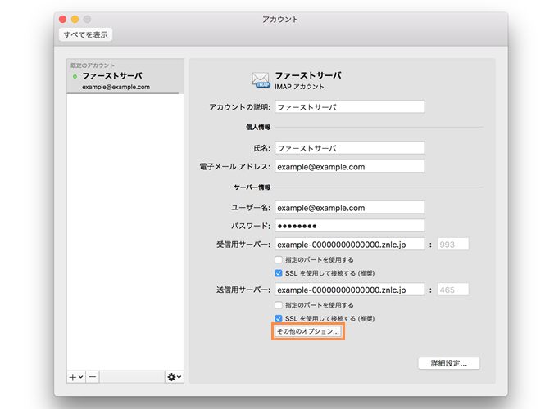Viewport: 554px width, 409px height.
Task: Toggle incoming server 指定のポートを使用する checkbox
Action: coord(279,259)
